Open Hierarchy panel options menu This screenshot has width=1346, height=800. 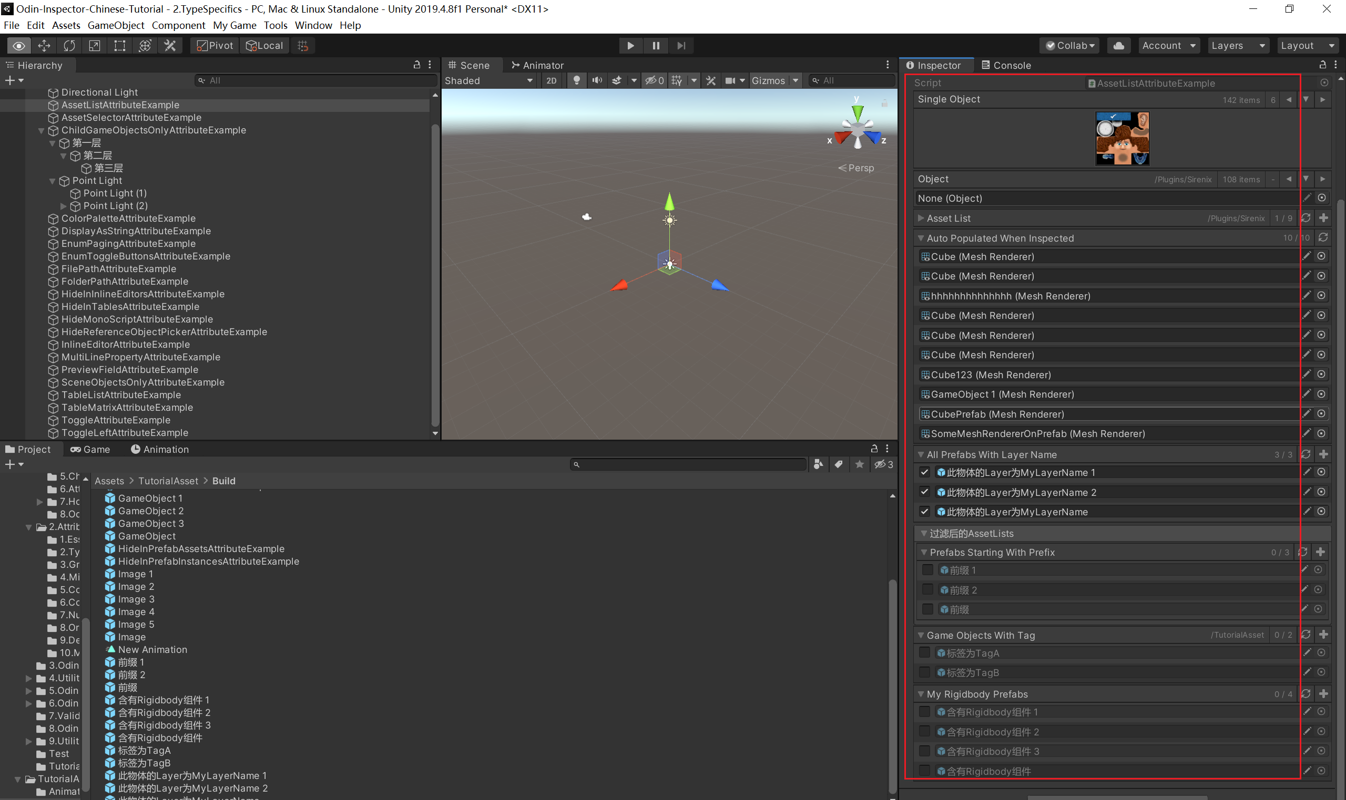pos(430,65)
